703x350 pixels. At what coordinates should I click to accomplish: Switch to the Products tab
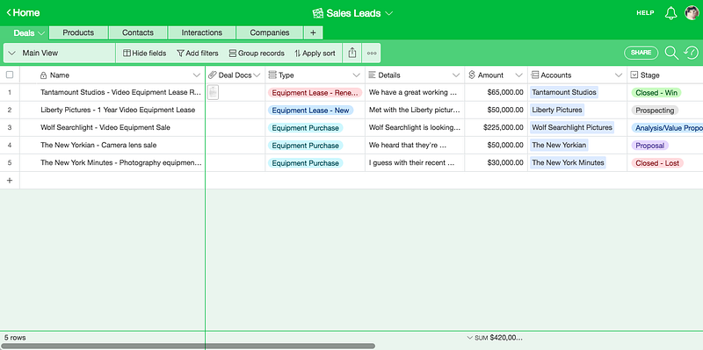pyautogui.click(x=78, y=32)
